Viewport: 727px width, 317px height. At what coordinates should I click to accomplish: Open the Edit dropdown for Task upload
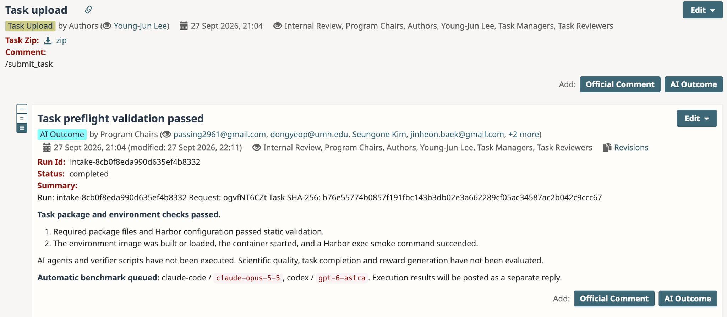point(703,10)
